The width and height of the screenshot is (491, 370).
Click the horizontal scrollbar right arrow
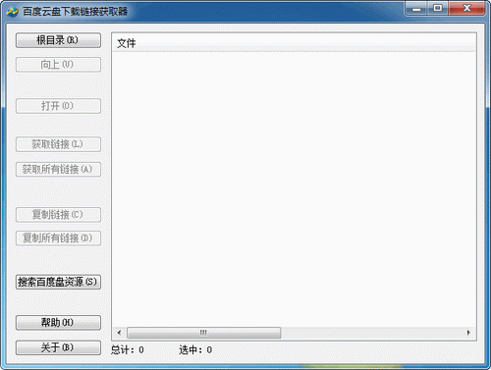tap(468, 333)
